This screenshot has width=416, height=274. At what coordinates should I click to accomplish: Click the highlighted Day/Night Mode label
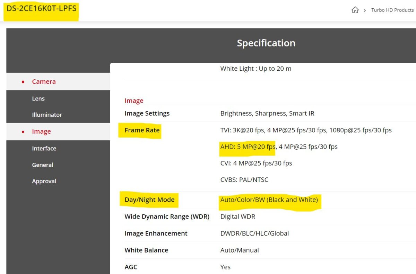click(149, 200)
